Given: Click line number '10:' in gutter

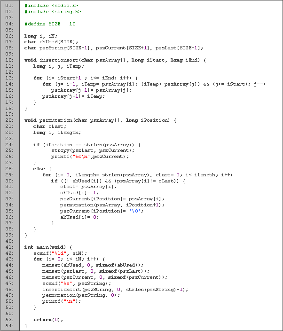Looking at the screenshot, I should click(9, 60).
